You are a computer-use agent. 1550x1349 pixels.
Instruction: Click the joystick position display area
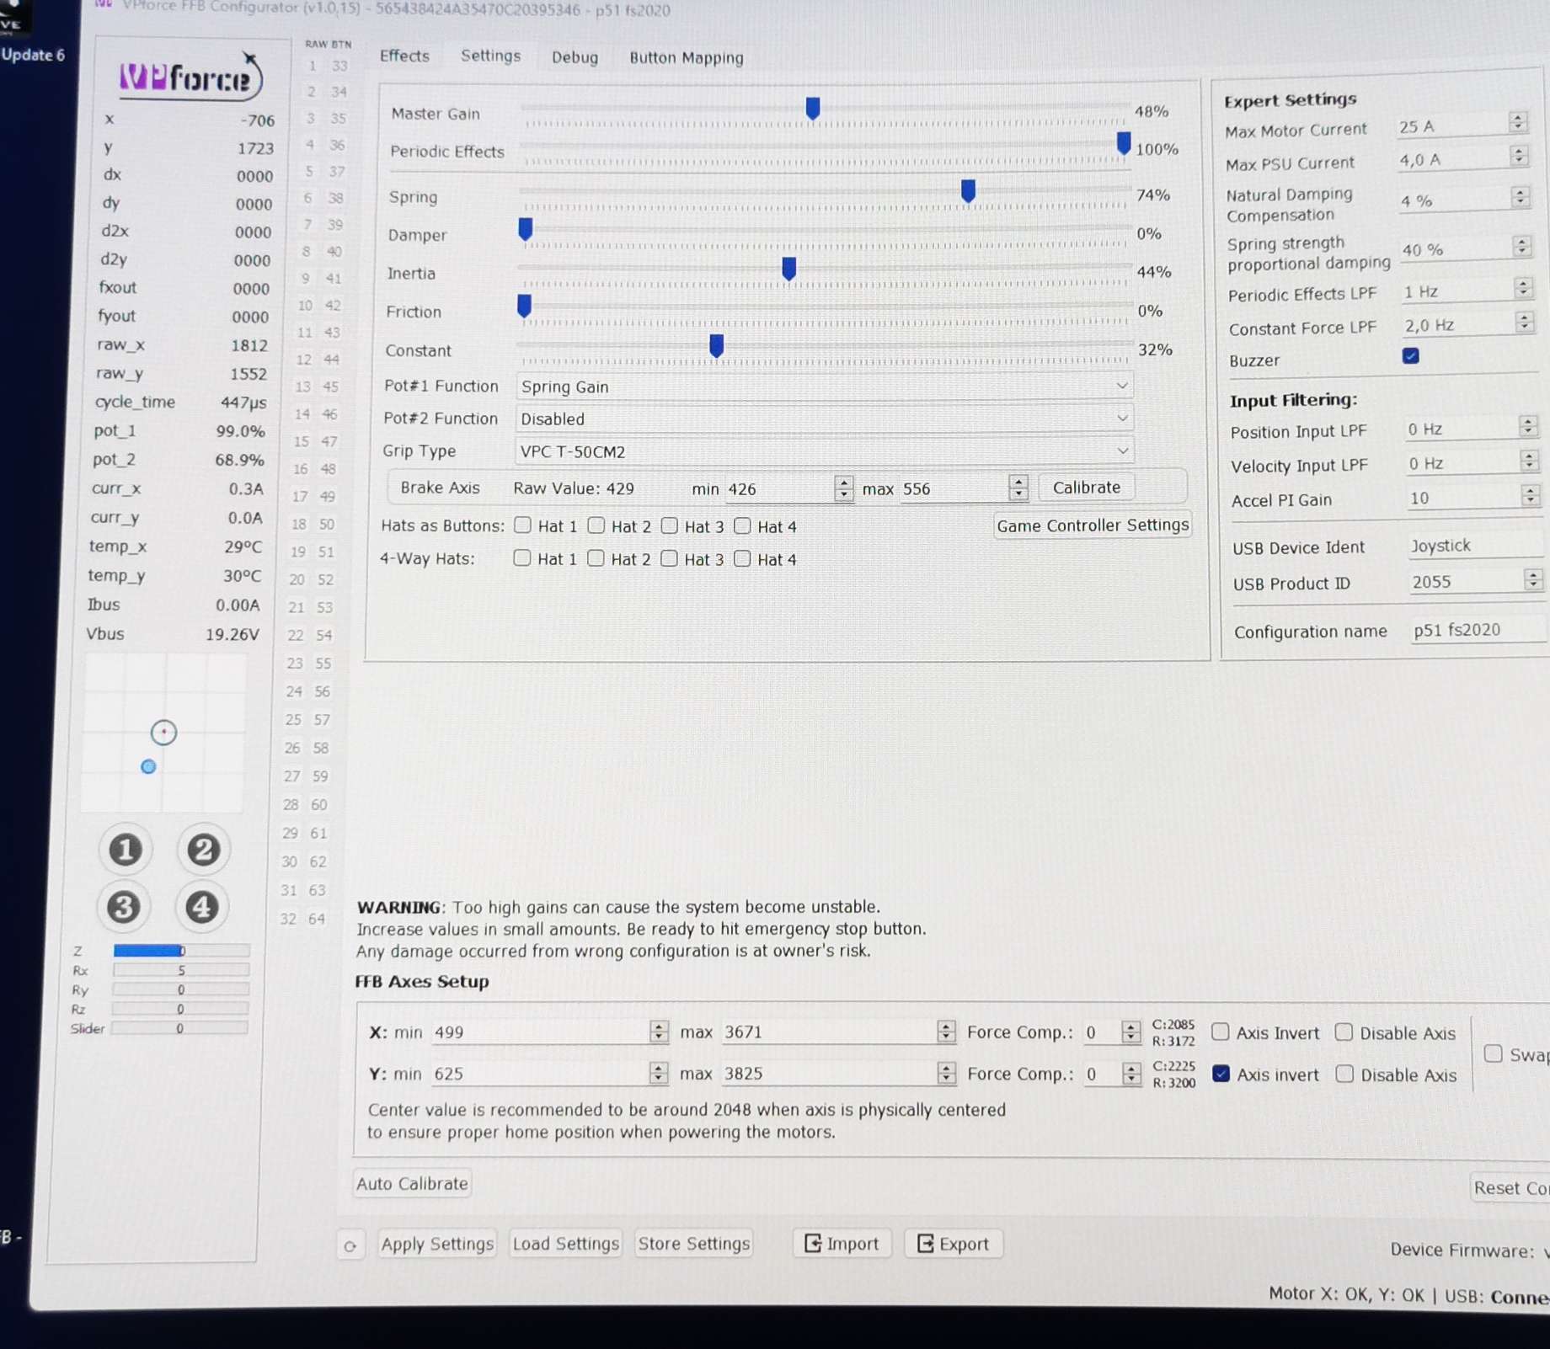[163, 733]
